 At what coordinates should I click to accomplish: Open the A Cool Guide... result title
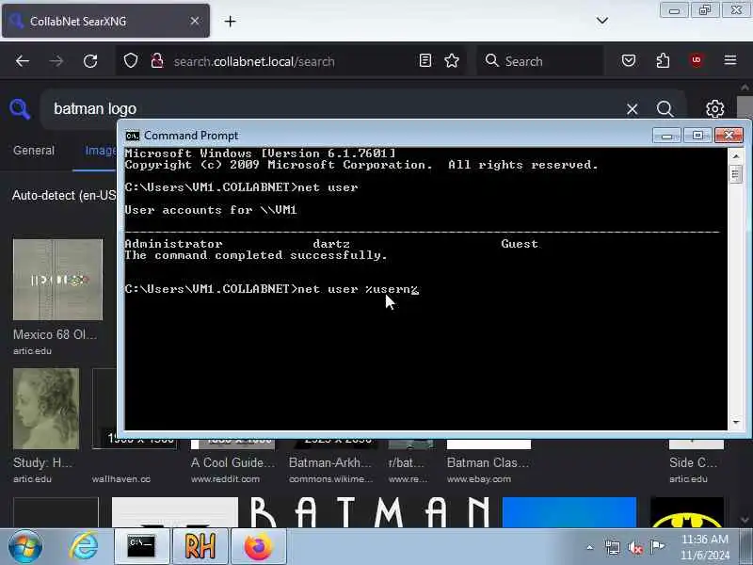[x=232, y=462]
